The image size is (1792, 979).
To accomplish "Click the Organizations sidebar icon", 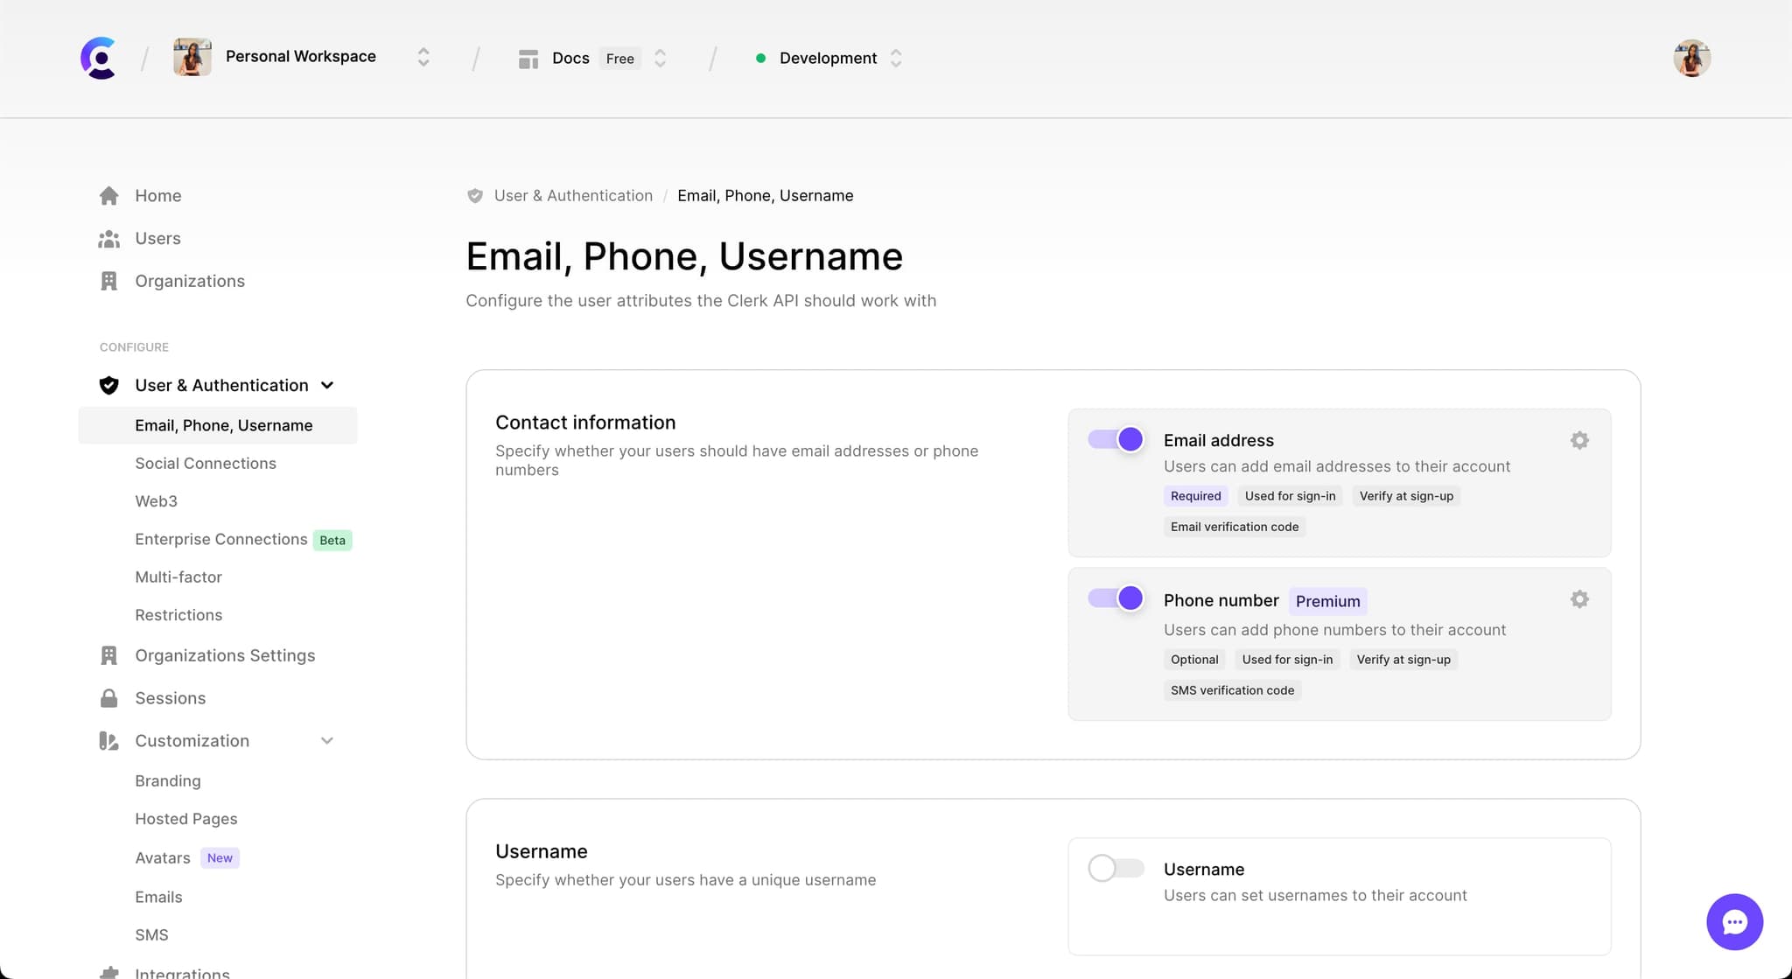I will [x=109, y=280].
